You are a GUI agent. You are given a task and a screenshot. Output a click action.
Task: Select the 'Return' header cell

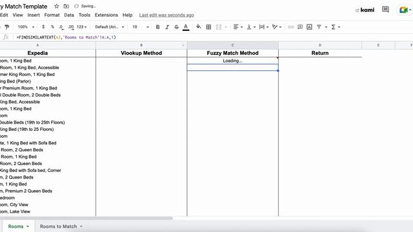[x=320, y=53]
